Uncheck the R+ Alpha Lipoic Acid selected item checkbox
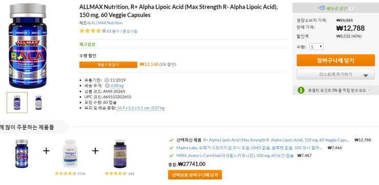Screen dimensions: 379x185 172,140
